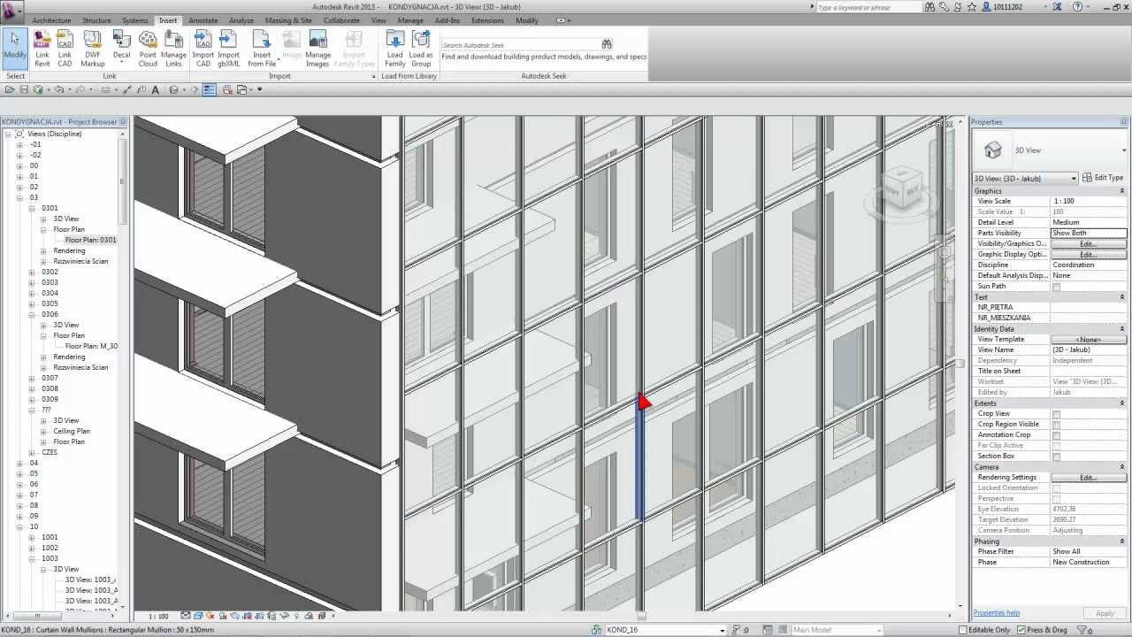Collapse the Identity Data section
The width and height of the screenshot is (1132, 637).
pos(1122,329)
